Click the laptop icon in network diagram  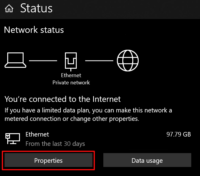click(15, 60)
